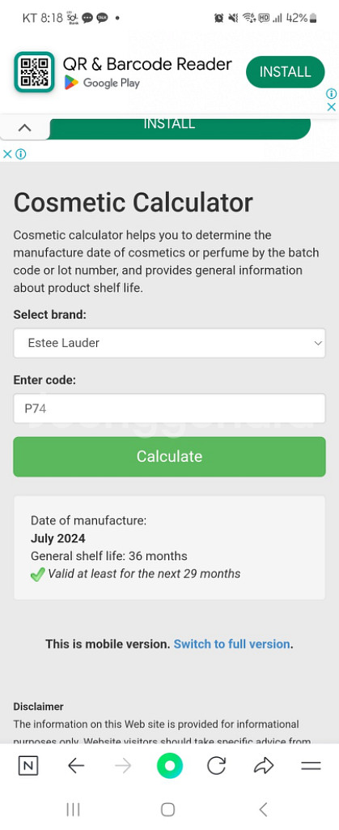This screenshot has height=830, width=339.
Task: Tap the INSTALL button for QR reader
Action: 285,72
